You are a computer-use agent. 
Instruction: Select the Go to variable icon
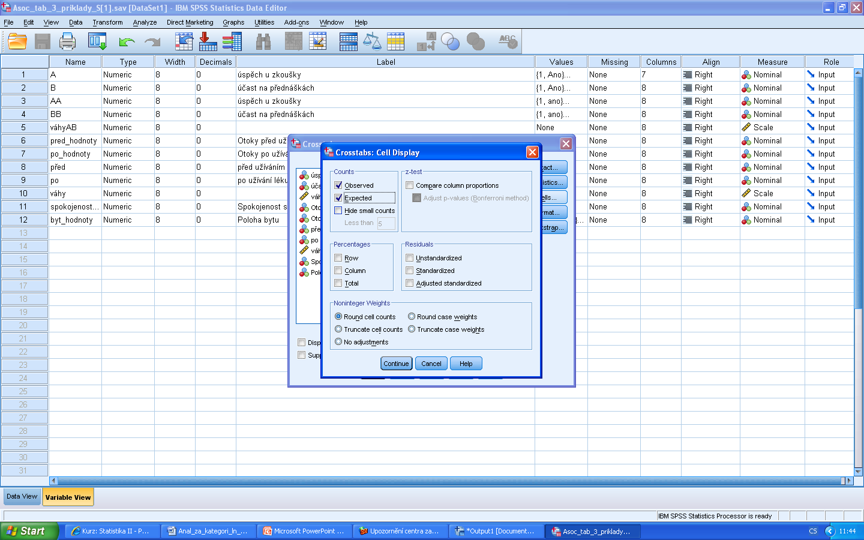pyautogui.click(x=208, y=42)
